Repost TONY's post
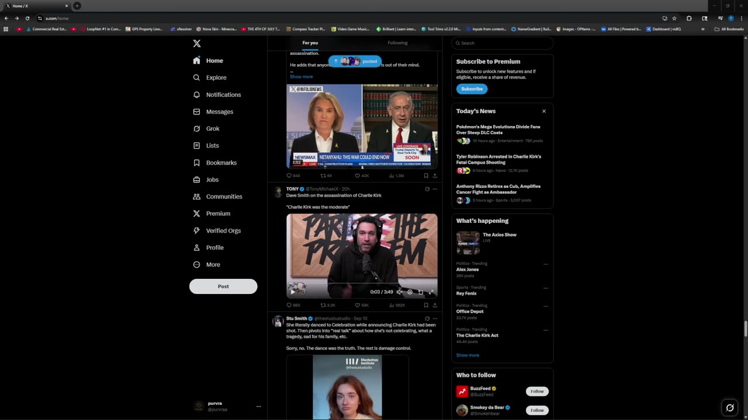The width and height of the screenshot is (748, 420). pyautogui.click(x=328, y=305)
